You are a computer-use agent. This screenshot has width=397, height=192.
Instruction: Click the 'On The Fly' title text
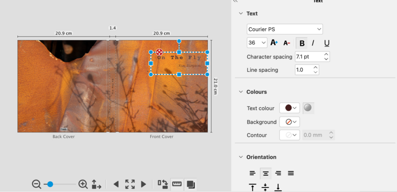179,58
